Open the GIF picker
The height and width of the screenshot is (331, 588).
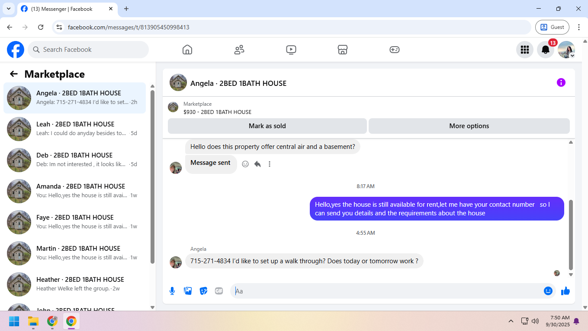pyautogui.click(x=219, y=291)
